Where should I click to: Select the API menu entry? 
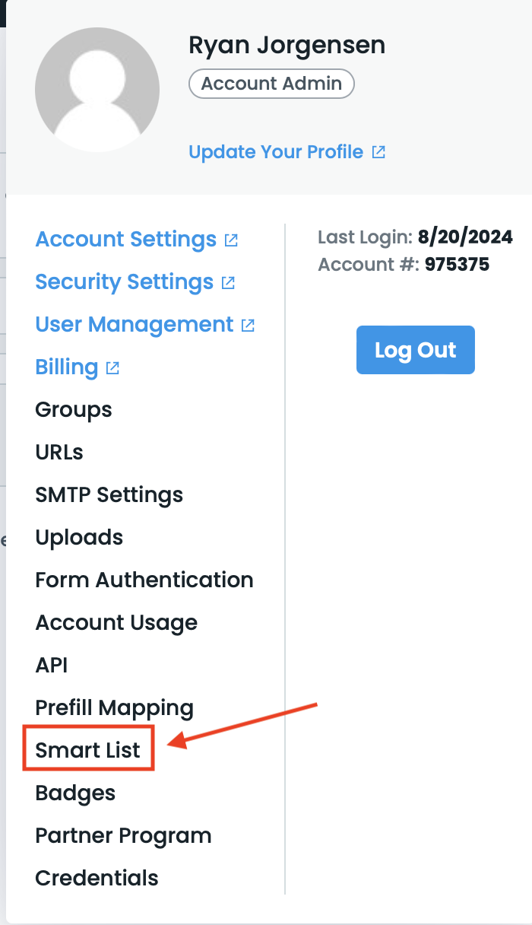click(x=52, y=665)
